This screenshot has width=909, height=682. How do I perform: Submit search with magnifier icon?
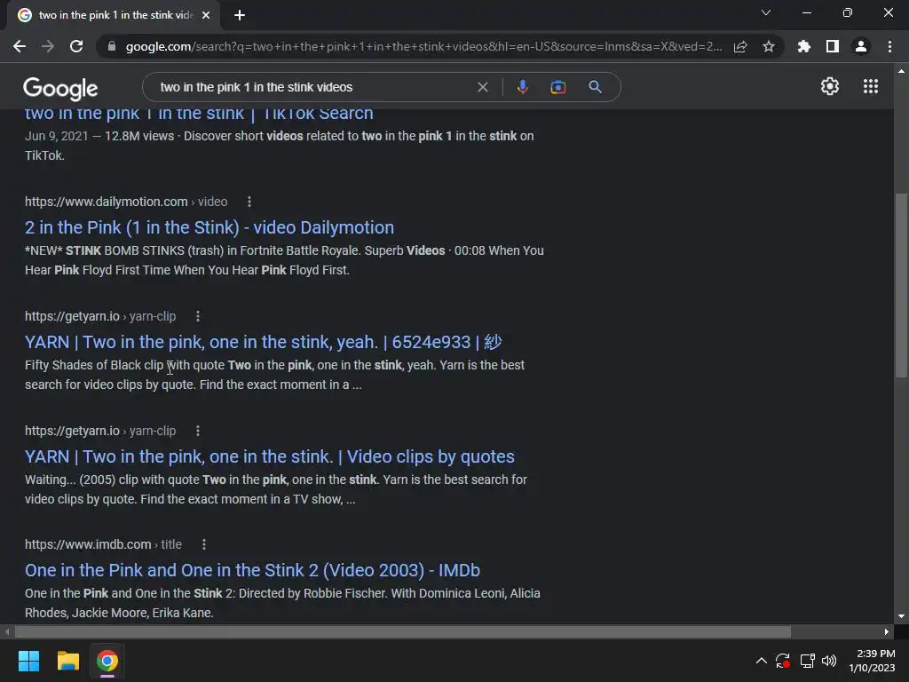pyautogui.click(x=595, y=87)
